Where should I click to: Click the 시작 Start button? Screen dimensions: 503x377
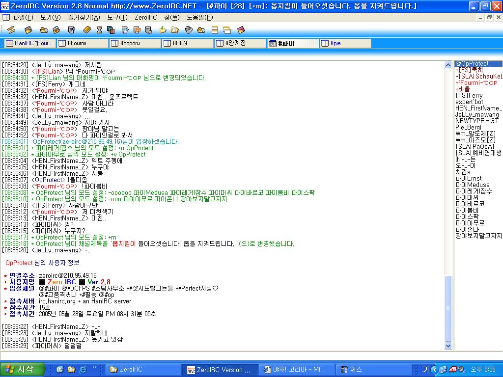[19, 369]
